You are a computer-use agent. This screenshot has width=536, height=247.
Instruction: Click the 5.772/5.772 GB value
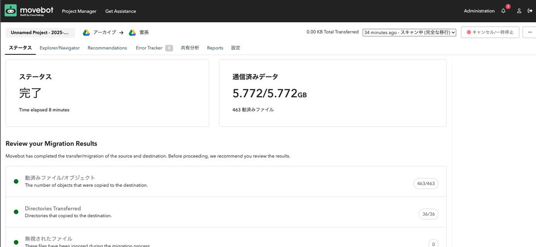point(269,94)
